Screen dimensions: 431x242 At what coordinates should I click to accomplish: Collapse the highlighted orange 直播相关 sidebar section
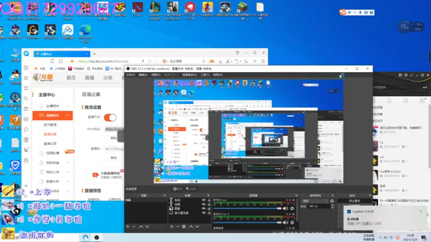(52, 116)
